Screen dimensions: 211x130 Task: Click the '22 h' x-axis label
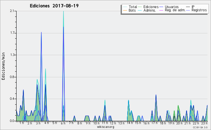tap(196, 123)
